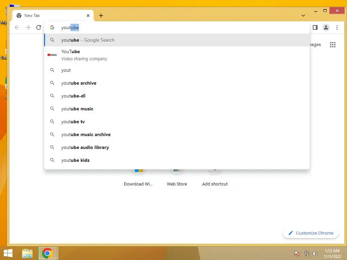Screen dimensions: 347x260
Task: Click the magnifier icon beside 'youtube-dl'
Action: pyautogui.click(x=52, y=96)
